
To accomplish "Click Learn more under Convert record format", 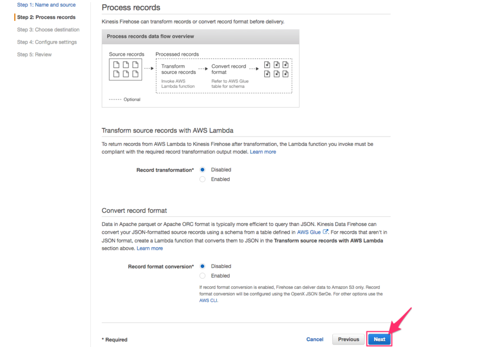I will 150,248.
